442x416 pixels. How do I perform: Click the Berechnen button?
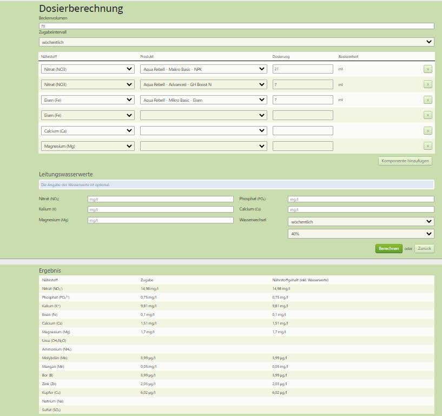point(389,249)
